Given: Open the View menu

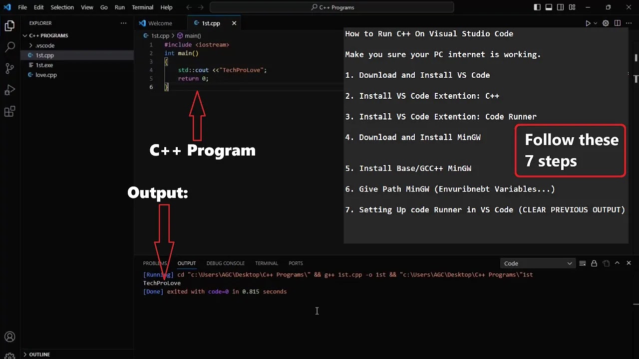Looking at the screenshot, I should tap(87, 7).
